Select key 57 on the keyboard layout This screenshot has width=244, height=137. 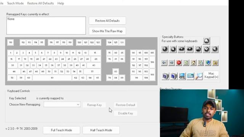pyautogui.click(x=92, y=72)
